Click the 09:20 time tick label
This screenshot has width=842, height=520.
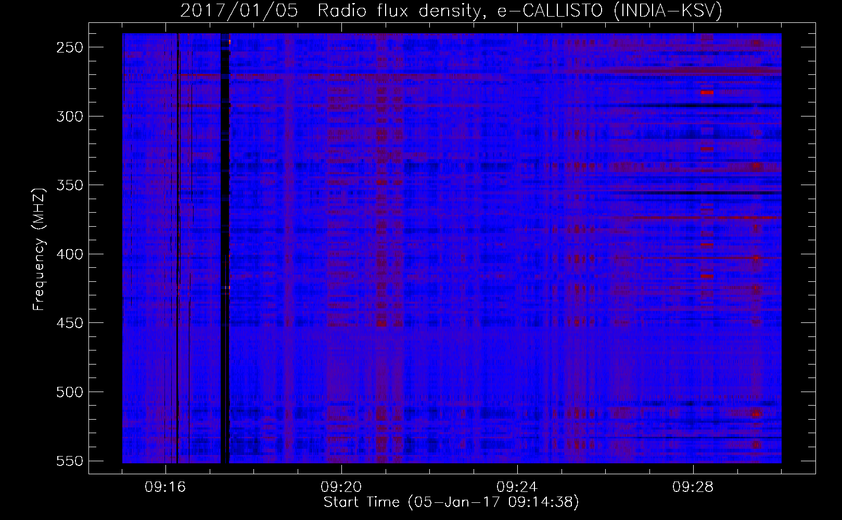pyautogui.click(x=341, y=487)
